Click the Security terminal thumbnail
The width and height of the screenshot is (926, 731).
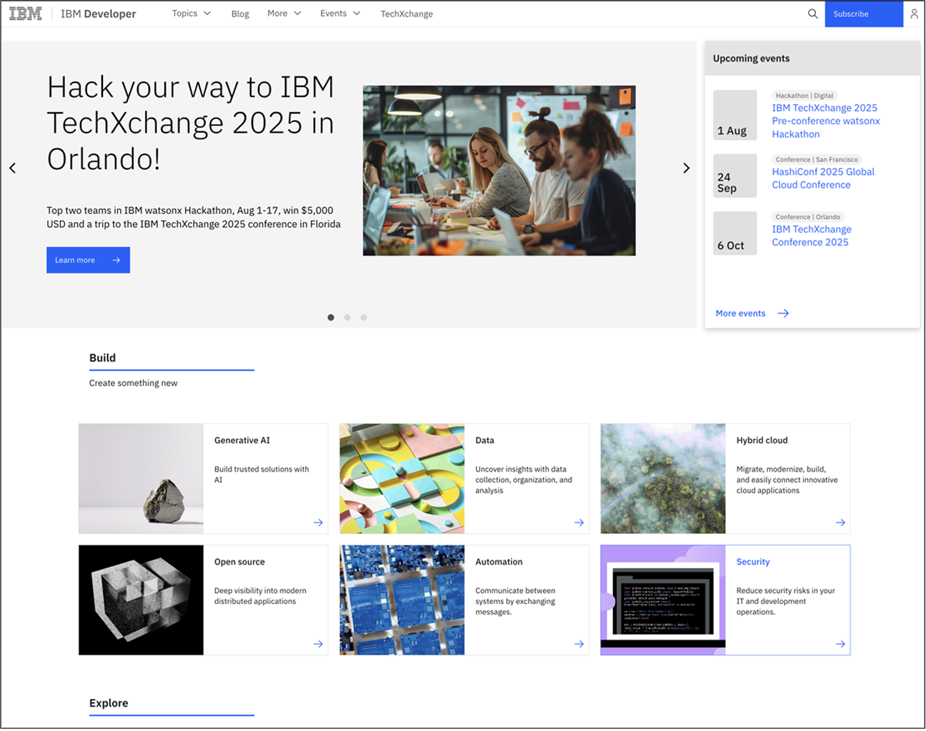click(x=663, y=600)
